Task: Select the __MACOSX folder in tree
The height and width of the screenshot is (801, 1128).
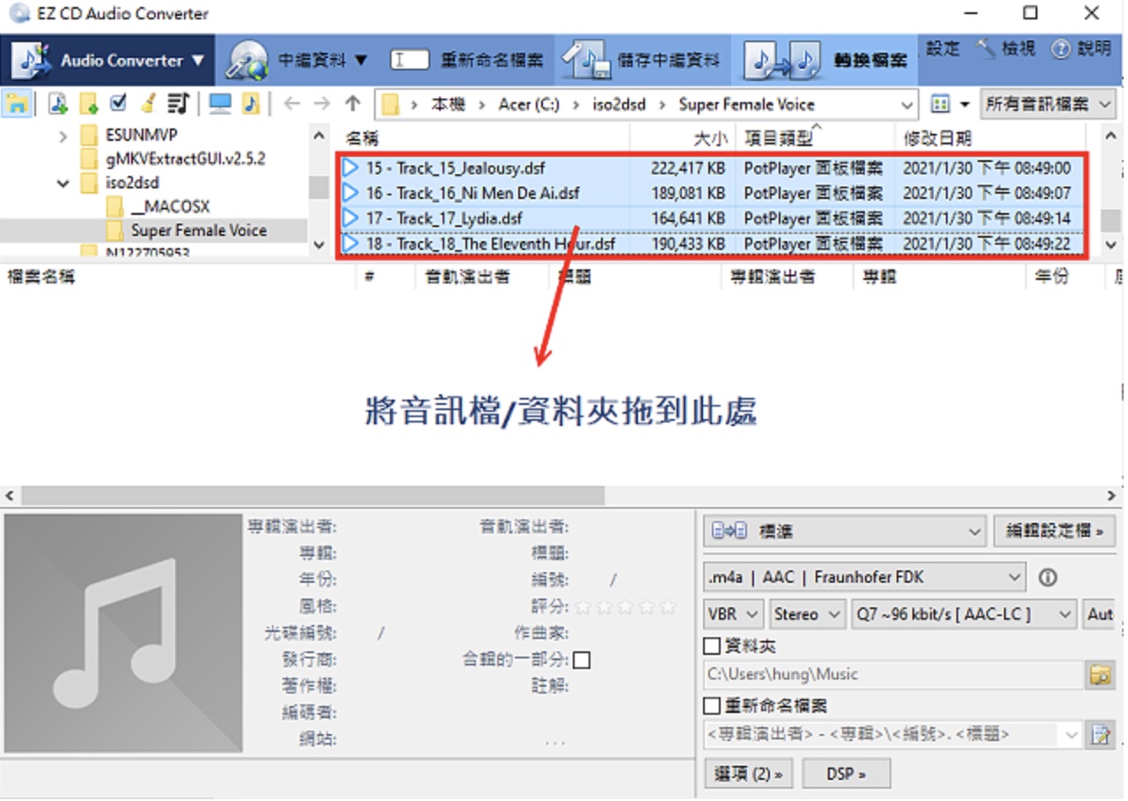Action: (158, 207)
